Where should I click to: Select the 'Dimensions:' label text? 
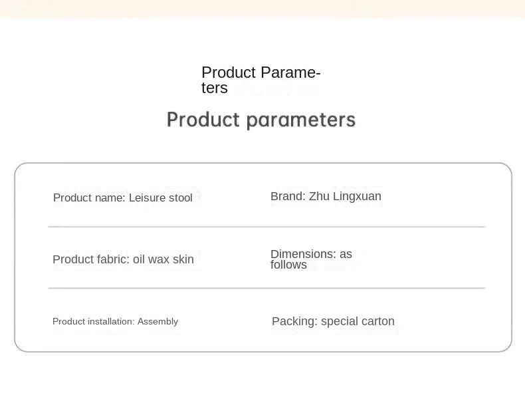303,254
